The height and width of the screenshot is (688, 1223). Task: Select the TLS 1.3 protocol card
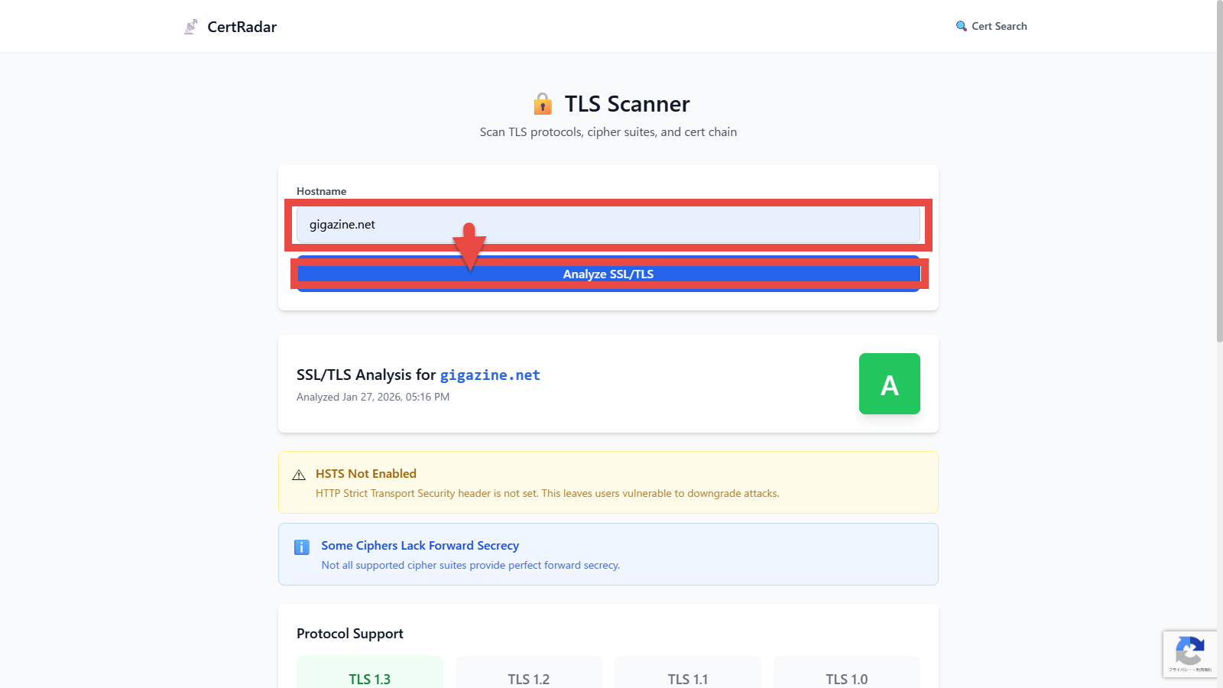coord(370,674)
